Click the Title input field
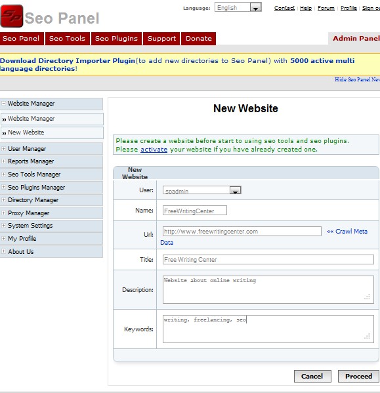380x393 pixels. click(x=268, y=259)
